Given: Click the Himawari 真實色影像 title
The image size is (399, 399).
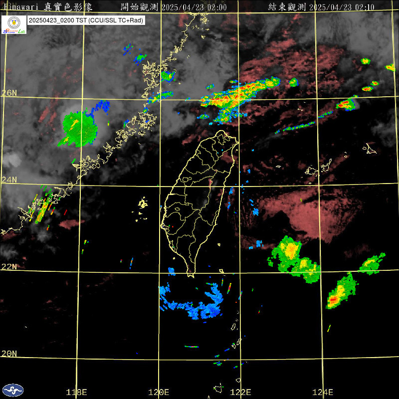Looking at the screenshot, I should [47, 7].
